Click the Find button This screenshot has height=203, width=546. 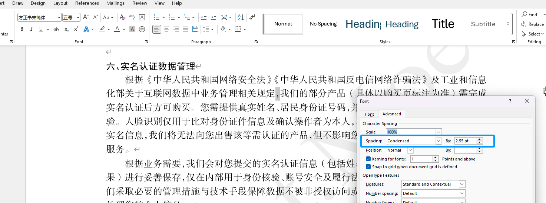[529, 14]
